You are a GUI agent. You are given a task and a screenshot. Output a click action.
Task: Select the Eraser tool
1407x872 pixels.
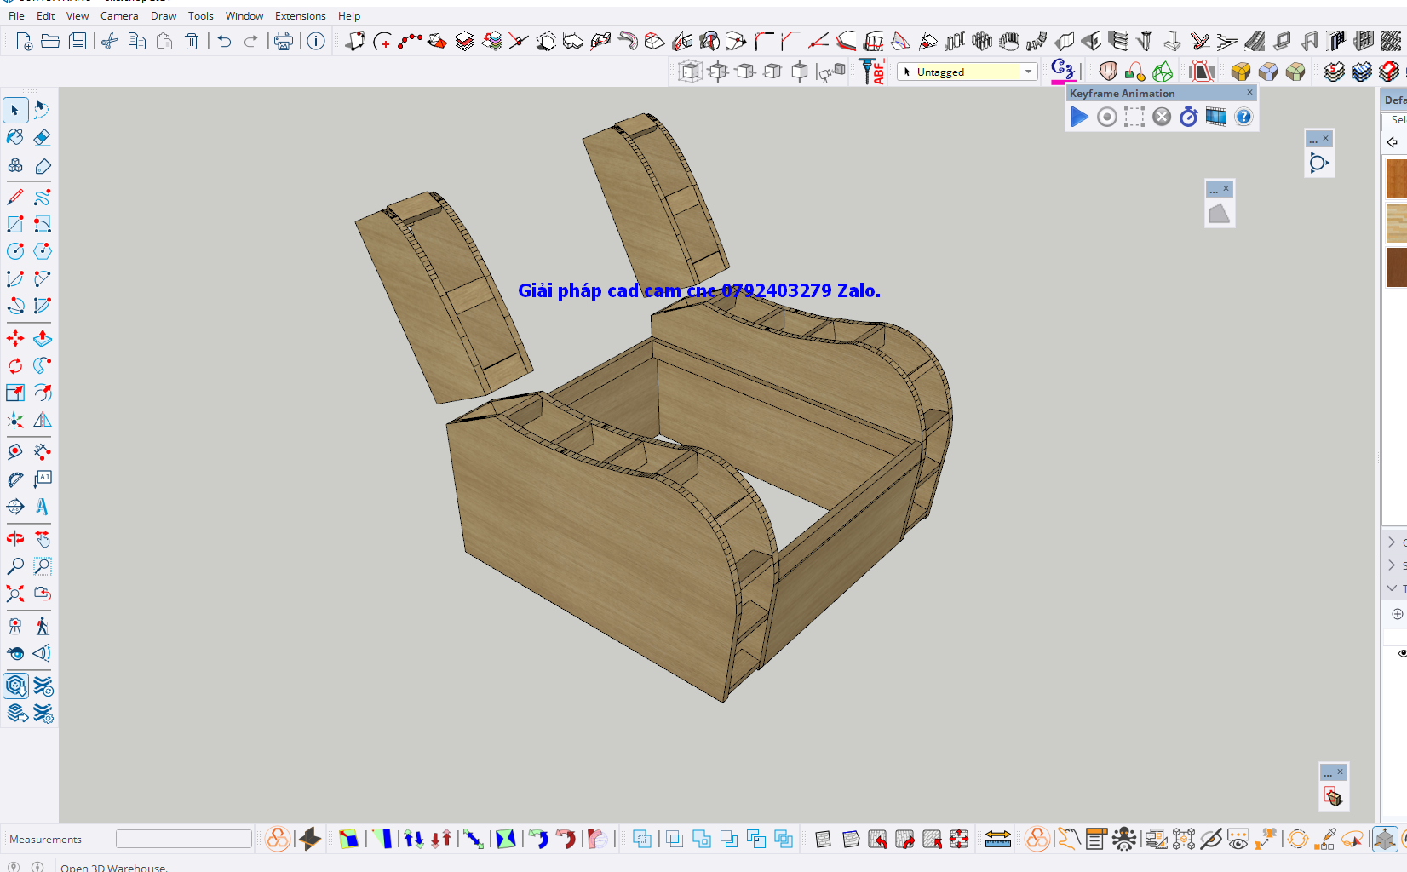[42, 137]
